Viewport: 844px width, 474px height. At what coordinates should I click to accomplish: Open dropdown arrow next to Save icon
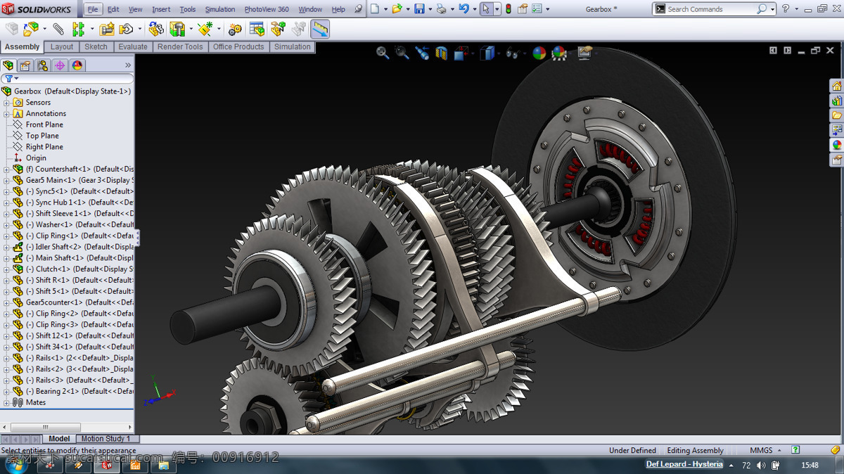(430, 9)
